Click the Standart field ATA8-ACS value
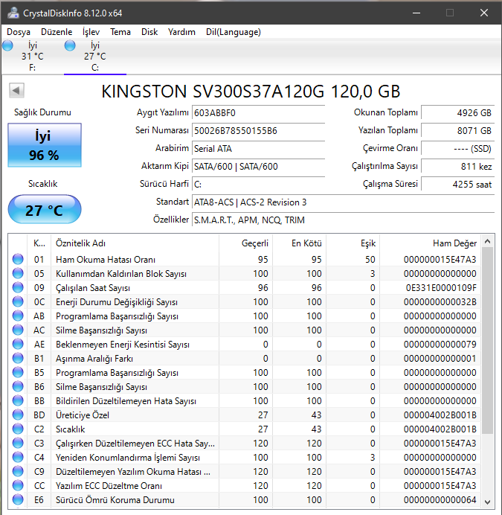The image size is (502, 515). (x=343, y=202)
